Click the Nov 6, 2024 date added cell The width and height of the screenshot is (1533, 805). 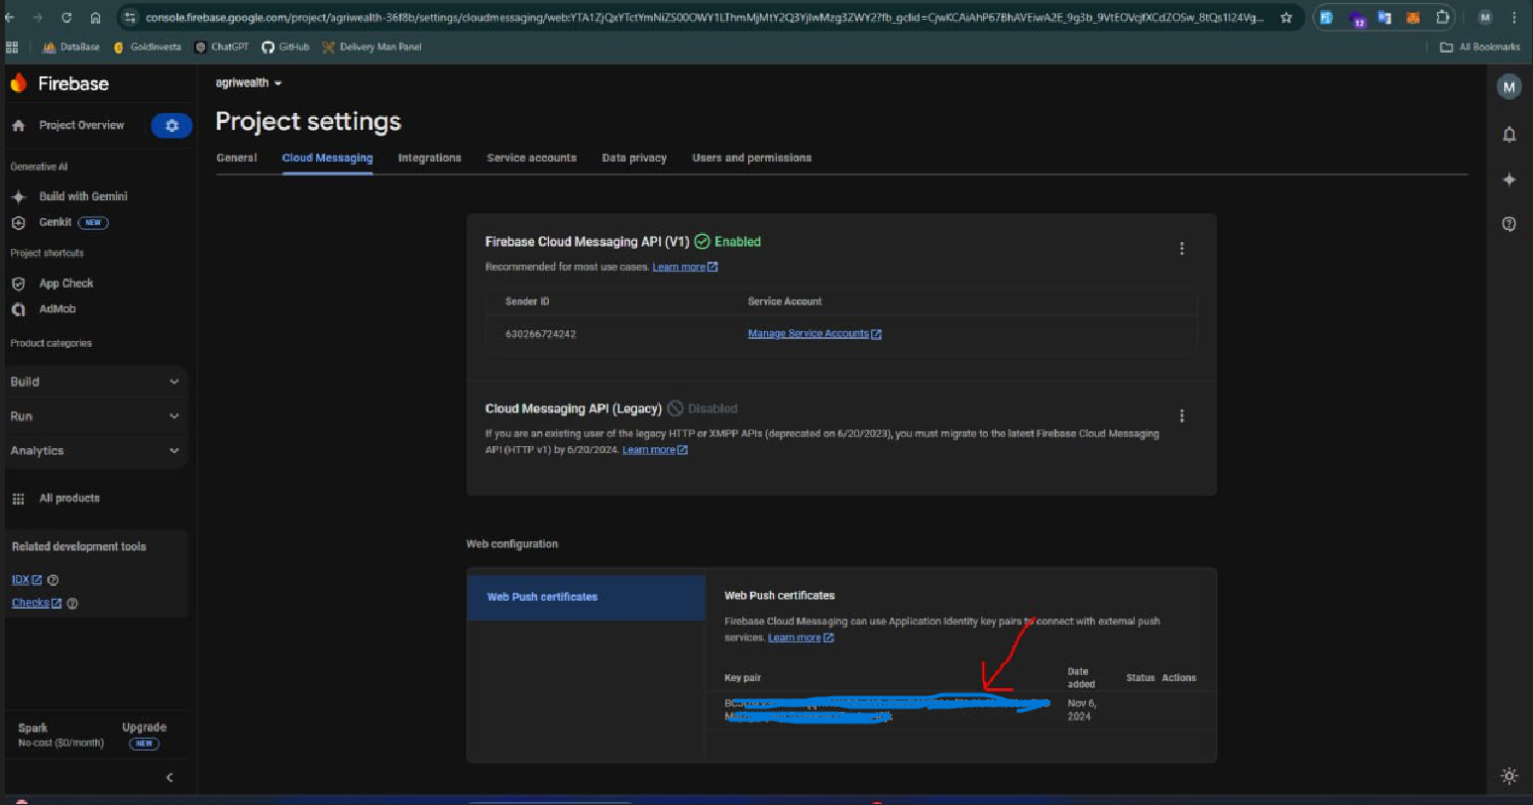click(1081, 710)
